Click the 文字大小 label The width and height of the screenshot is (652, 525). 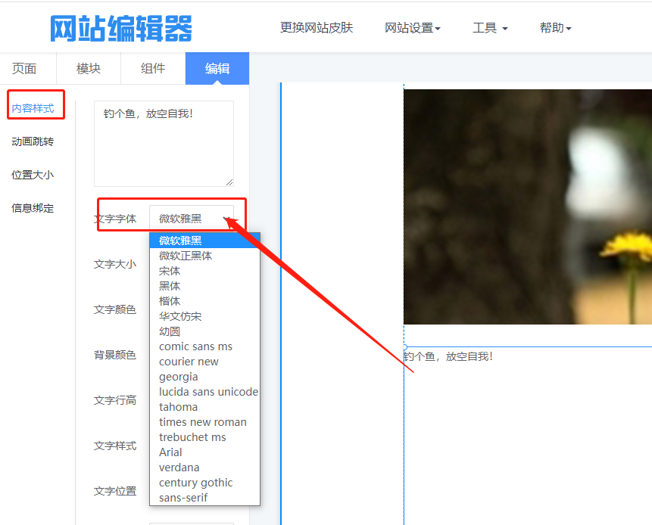[115, 264]
